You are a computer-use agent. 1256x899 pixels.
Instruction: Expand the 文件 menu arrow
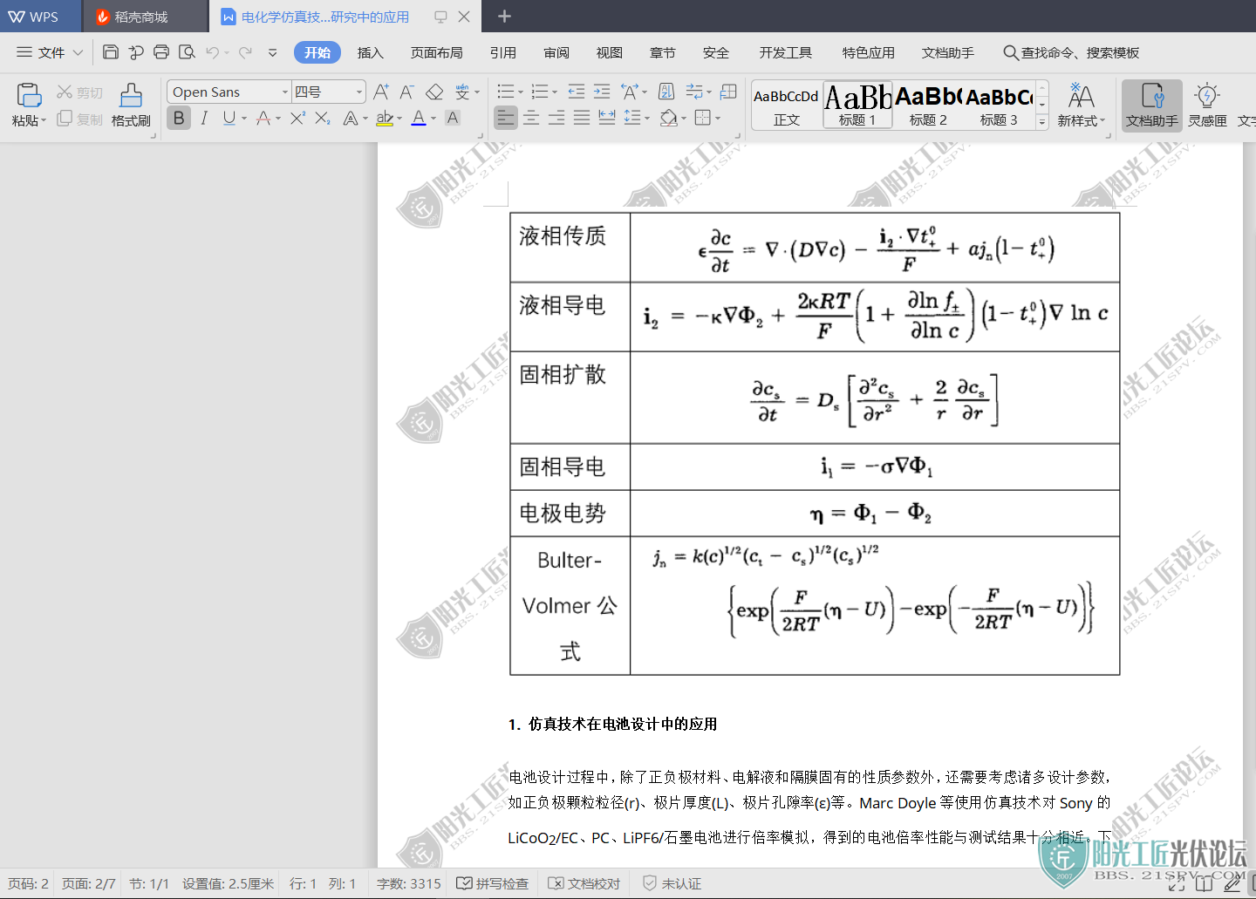point(78,52)
